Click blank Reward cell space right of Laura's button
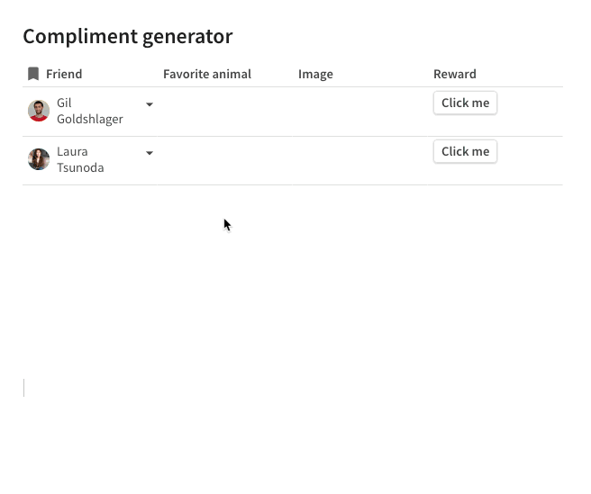Viewport: 591px width, 494px height. [x=532, y=160]
